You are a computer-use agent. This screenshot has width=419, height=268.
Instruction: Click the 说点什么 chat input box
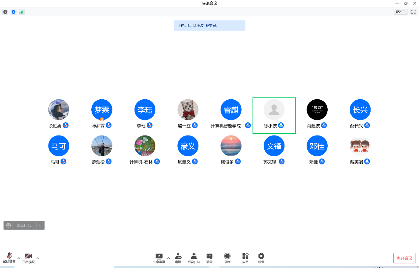click(x=25, y=225)
